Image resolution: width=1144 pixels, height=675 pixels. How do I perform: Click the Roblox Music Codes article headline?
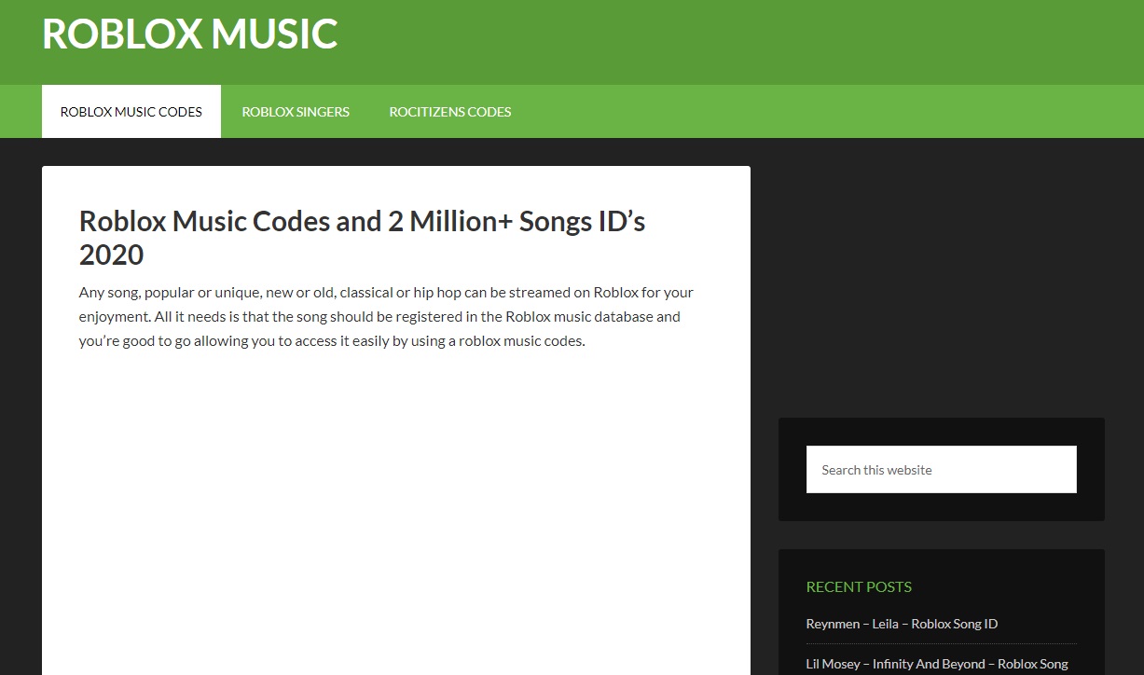tap(362, 222)
